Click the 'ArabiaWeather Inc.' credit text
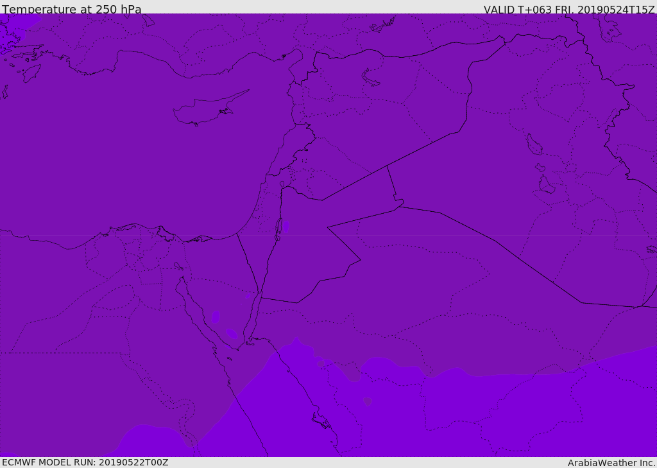The image size is (657, 468). click(611, 463)
